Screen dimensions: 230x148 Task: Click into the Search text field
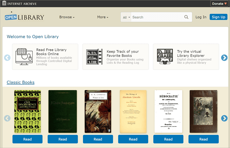tap(157, 17)
